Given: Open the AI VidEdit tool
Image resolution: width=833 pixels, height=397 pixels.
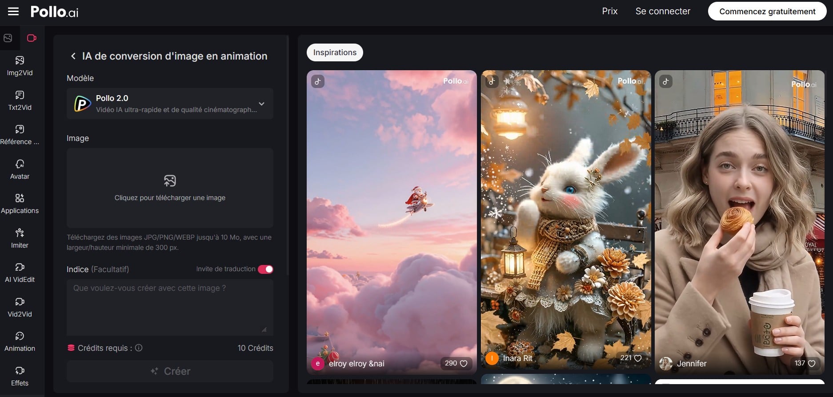Looking at the screenshot, I should (20, 273).
